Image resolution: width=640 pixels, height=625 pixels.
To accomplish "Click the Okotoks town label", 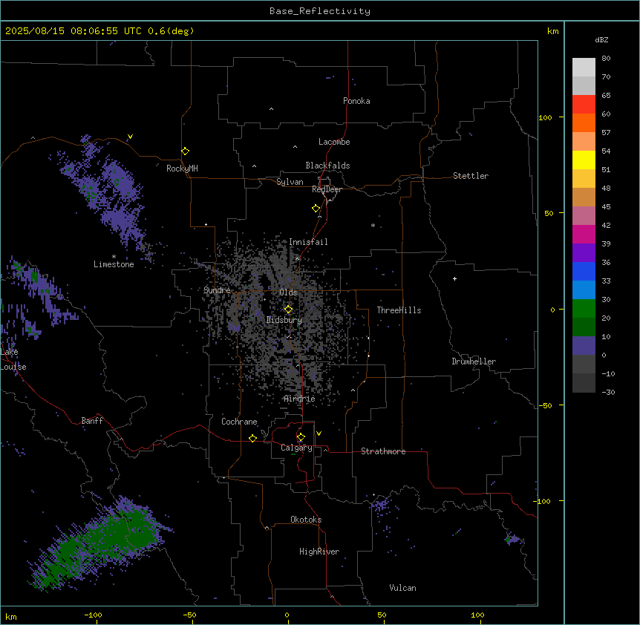I will click(306, 520).
